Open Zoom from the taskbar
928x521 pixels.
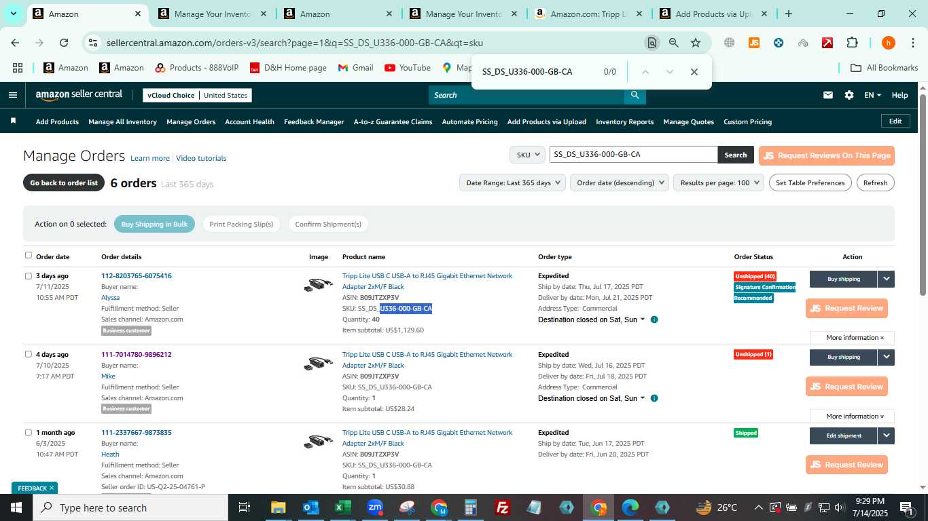coord(375,507)
